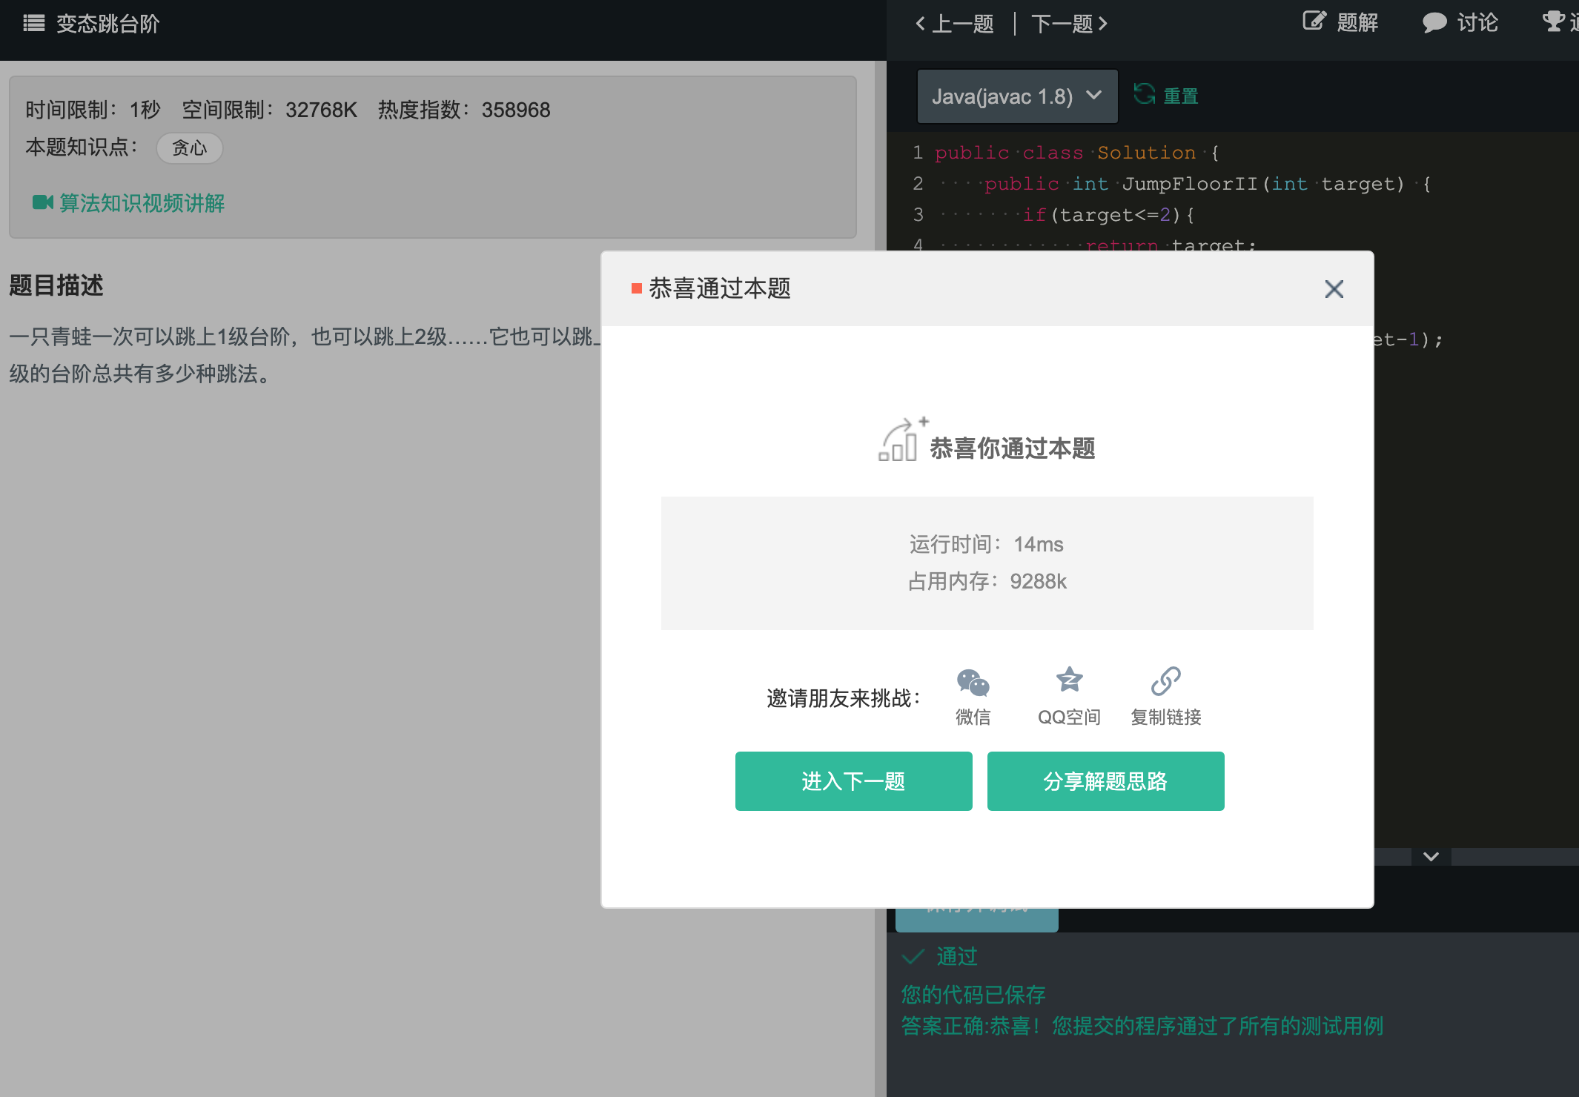Click code line 1 class Solution
This screenshot has height=1097, width=1579.
tap(1077, 153)
